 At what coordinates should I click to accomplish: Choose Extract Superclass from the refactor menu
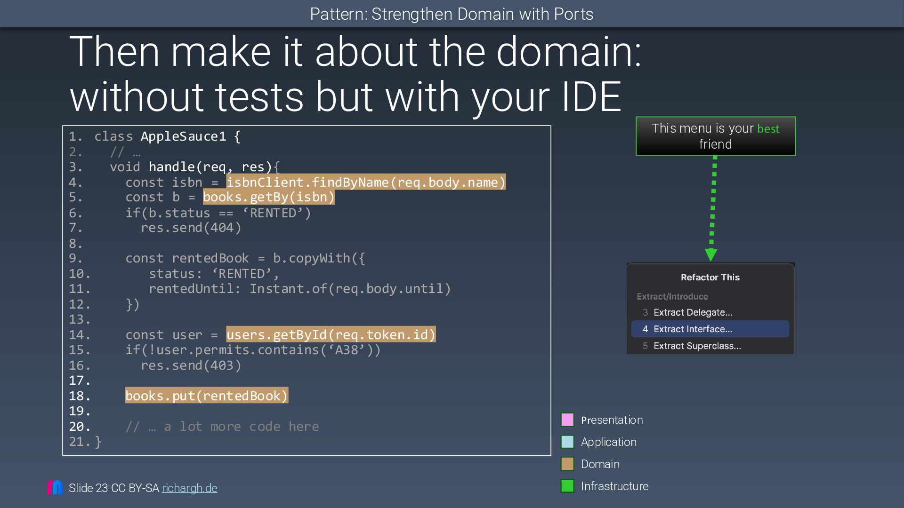[697, 346]
